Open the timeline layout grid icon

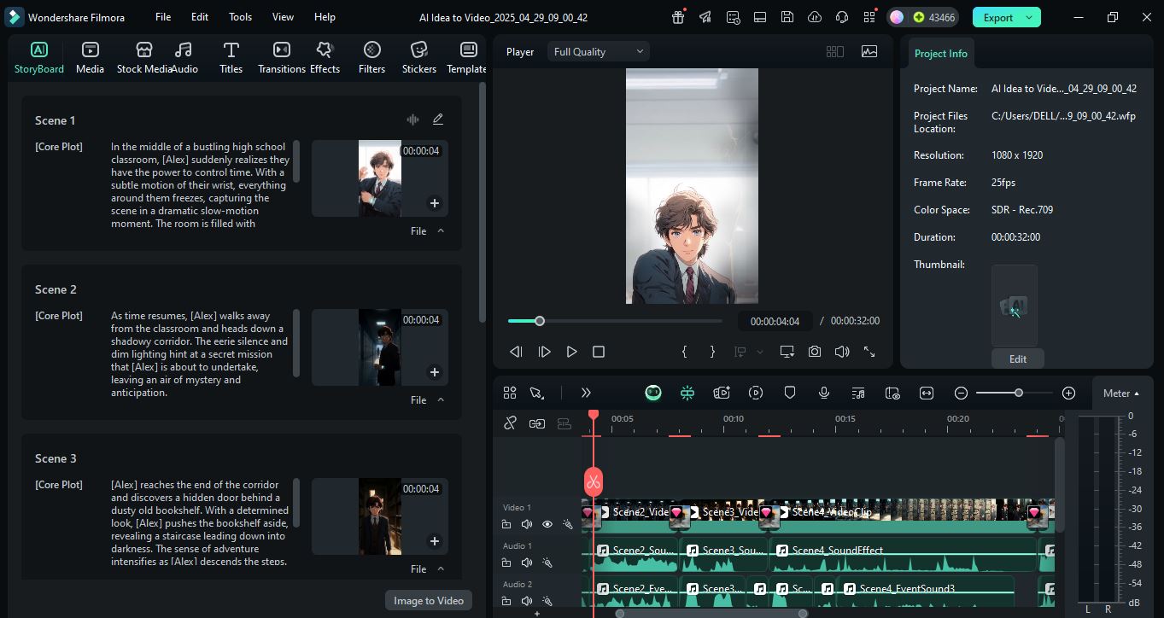[x=510, y=393]
